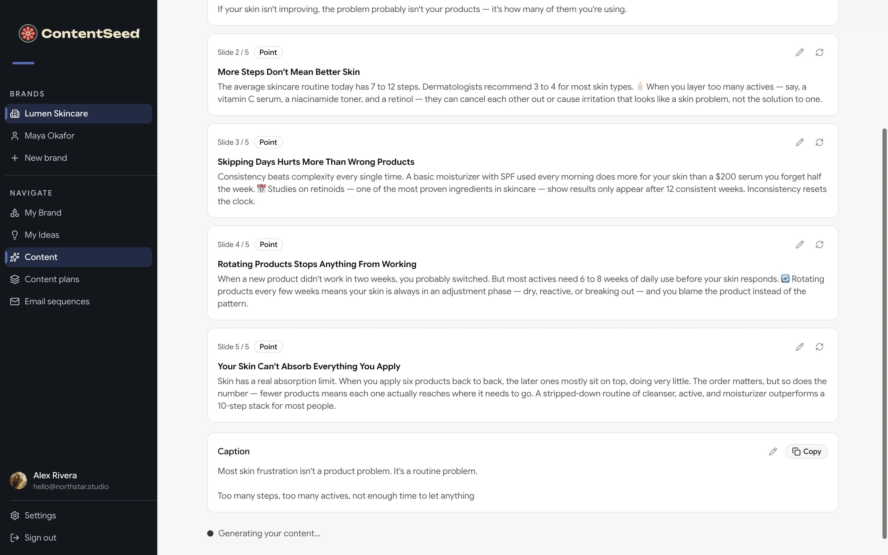Edit Slide 5 with the pencil icon
The height and width of the screenshot is (555, 888).
[800, 347]
